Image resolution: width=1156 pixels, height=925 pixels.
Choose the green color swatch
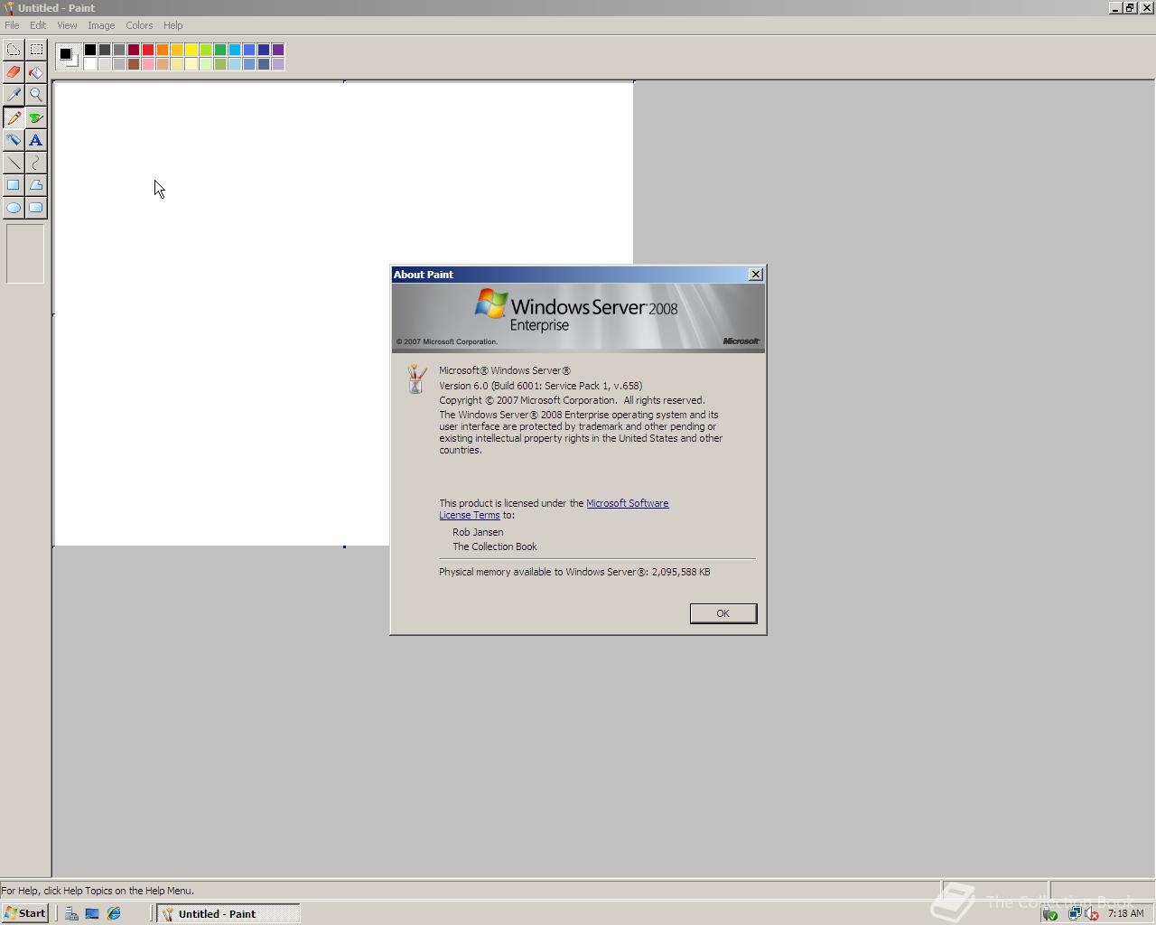[220, 50]
